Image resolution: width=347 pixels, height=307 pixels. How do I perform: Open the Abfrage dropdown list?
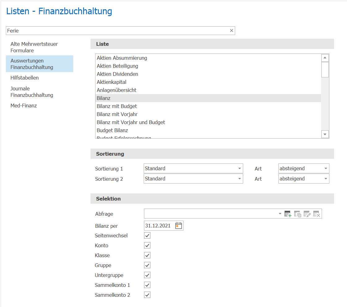tap(280, 214)
